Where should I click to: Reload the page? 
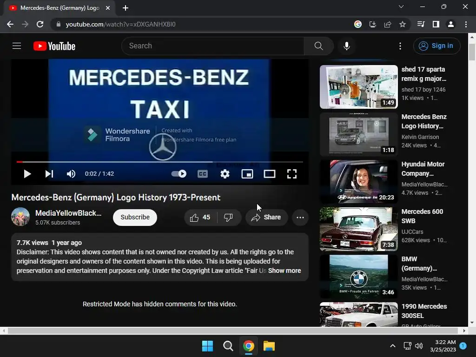click(40, 24)
